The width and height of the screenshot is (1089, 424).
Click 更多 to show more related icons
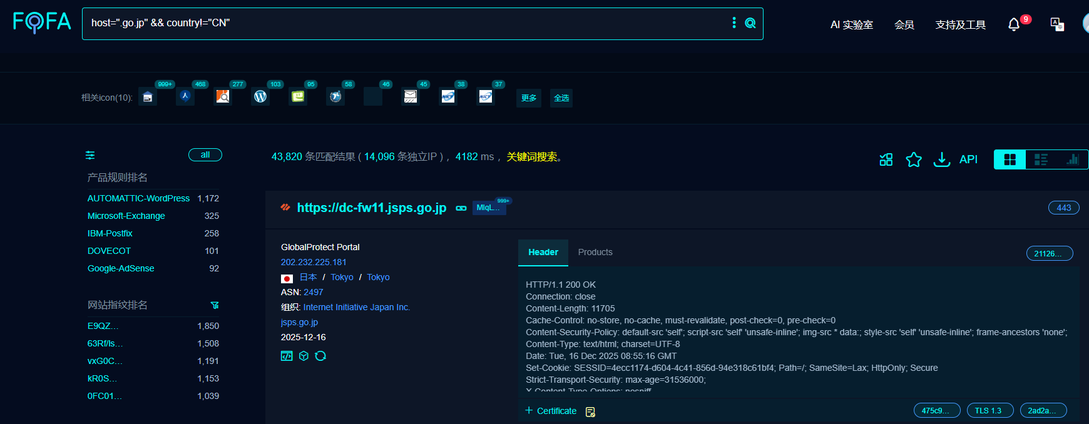pyautogui.click(x=529, y=98)
